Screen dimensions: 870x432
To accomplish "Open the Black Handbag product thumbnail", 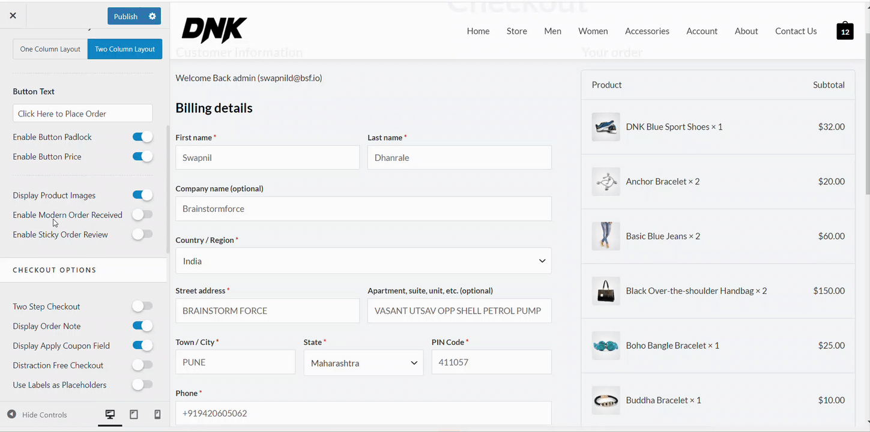I will click(606, 291).
